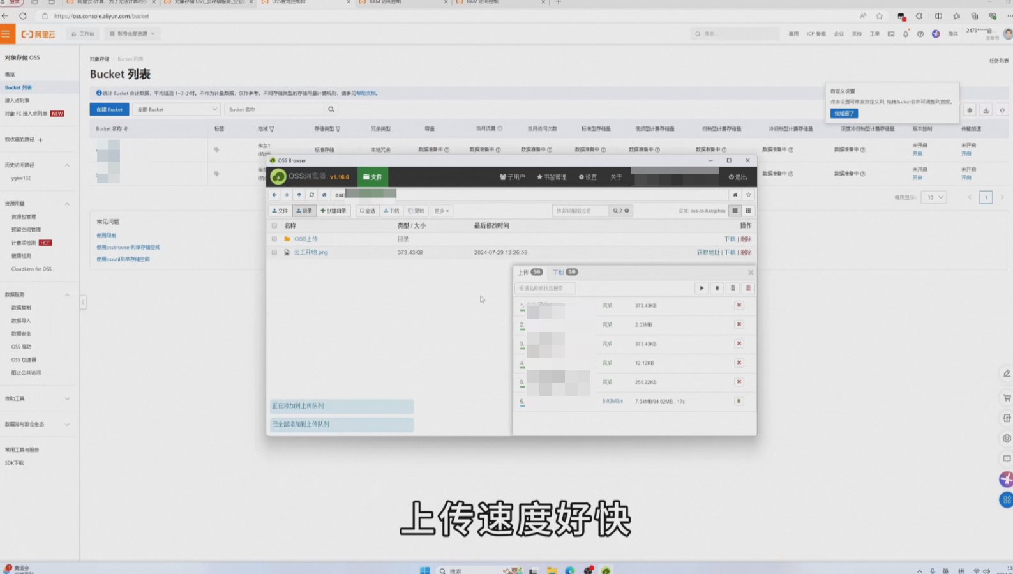Viewport: 1013px width, 574px height.
Task: Clear finished transfers with the grey trash icon
Action: click(733, 288)
